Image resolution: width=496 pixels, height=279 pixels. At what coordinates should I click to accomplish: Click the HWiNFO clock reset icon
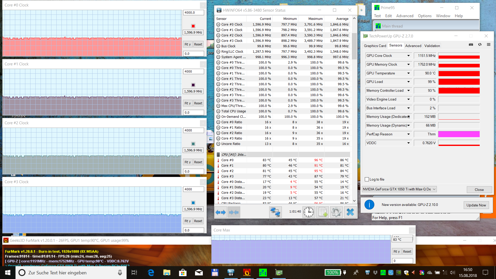click(x=308, y=212)
